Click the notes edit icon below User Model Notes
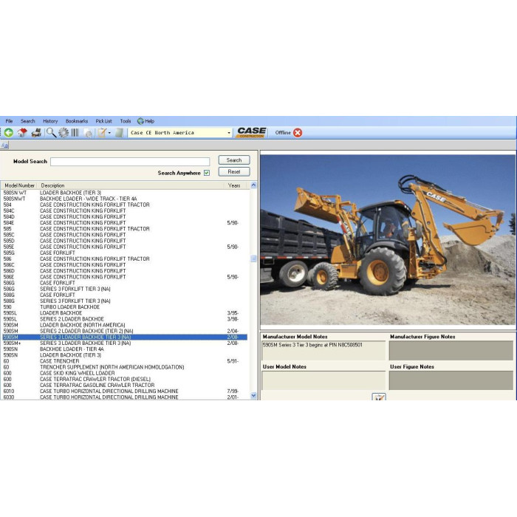This screenshot has width=517, height=517. coord(378,397)
